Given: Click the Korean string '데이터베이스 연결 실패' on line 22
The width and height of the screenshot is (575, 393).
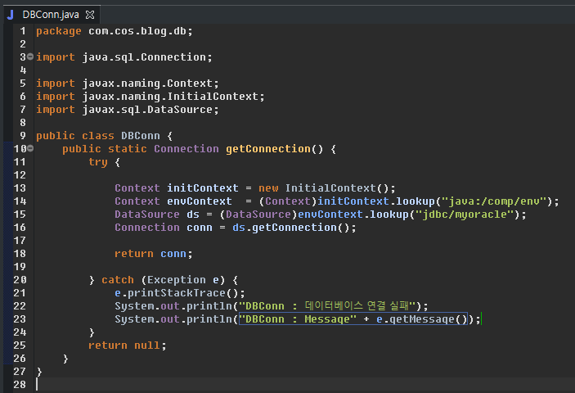Looking at the screenshot, I should coord(357,305).
